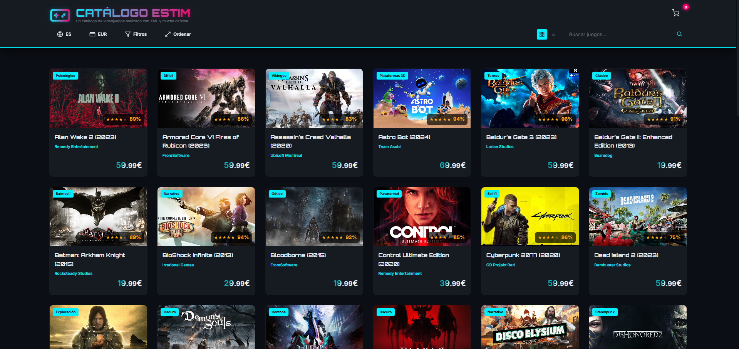Click the 69.99€ price on Astro Bot
739x349 pixels.
[452, 165]
